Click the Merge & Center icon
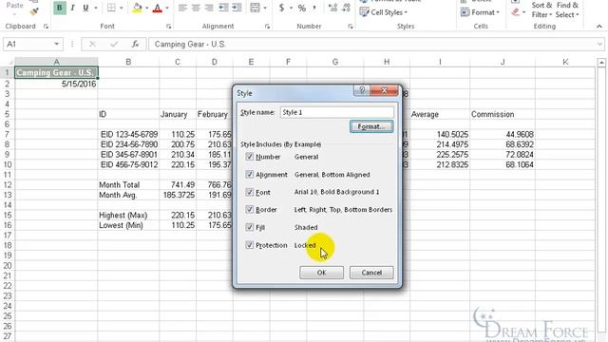The width and height of the screenshot is (608, 342). coord(255,9)
